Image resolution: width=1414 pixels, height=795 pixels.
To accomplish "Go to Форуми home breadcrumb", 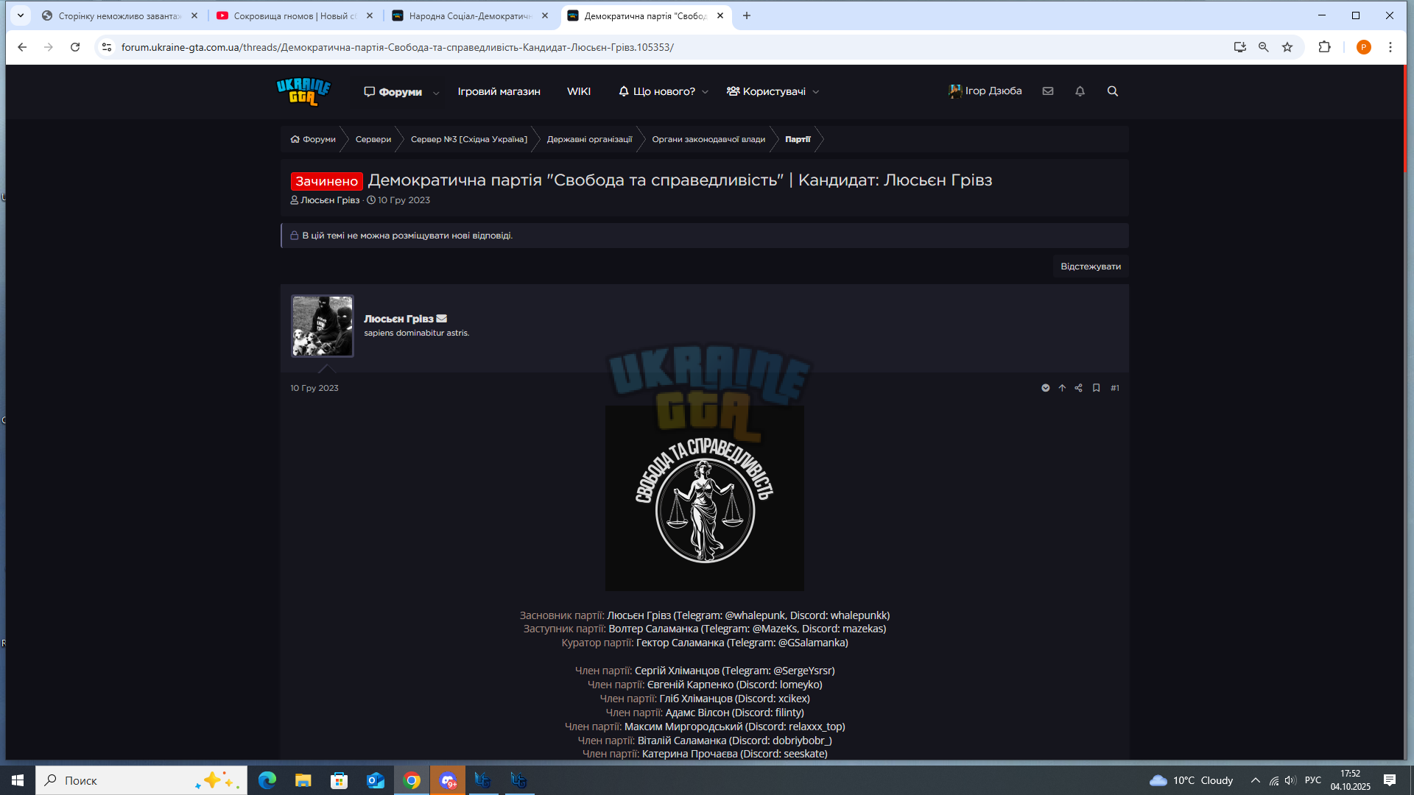I will click(313, 139).
